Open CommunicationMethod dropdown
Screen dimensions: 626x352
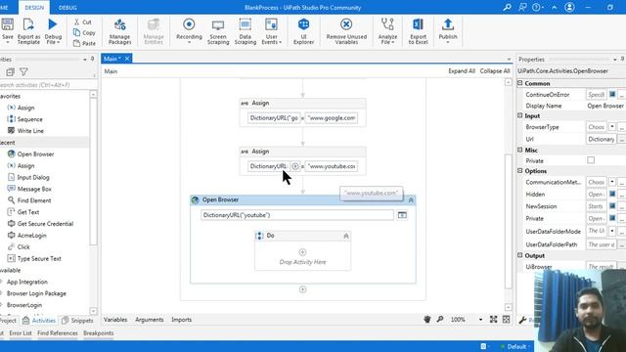pos(612,182)
